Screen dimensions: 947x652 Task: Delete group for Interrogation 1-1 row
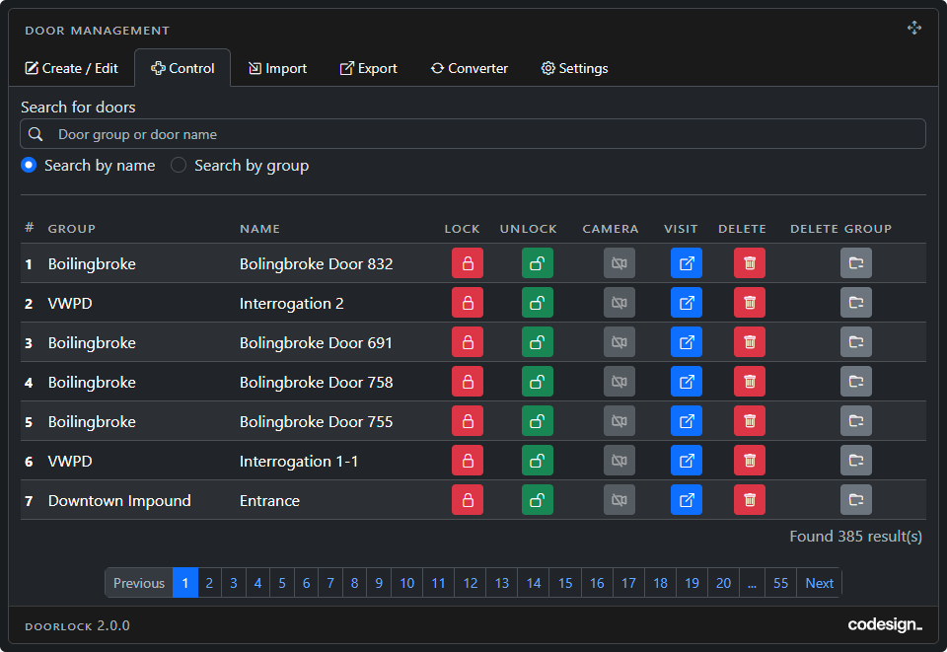[855, 461]
